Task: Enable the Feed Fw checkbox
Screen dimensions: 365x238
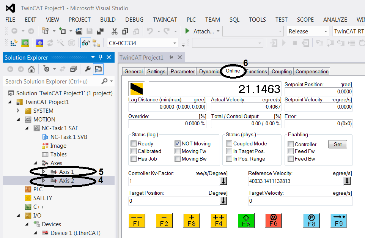Action: [x=291, y=151]
